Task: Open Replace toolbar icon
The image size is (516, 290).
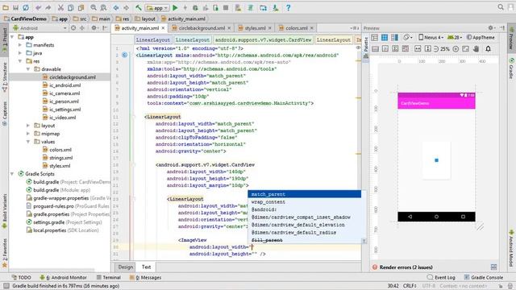Action: (103, 7)
